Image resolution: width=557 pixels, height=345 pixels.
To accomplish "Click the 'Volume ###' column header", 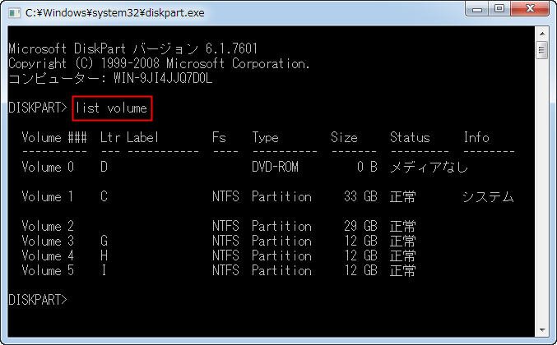I will click(x=54, y=137).
